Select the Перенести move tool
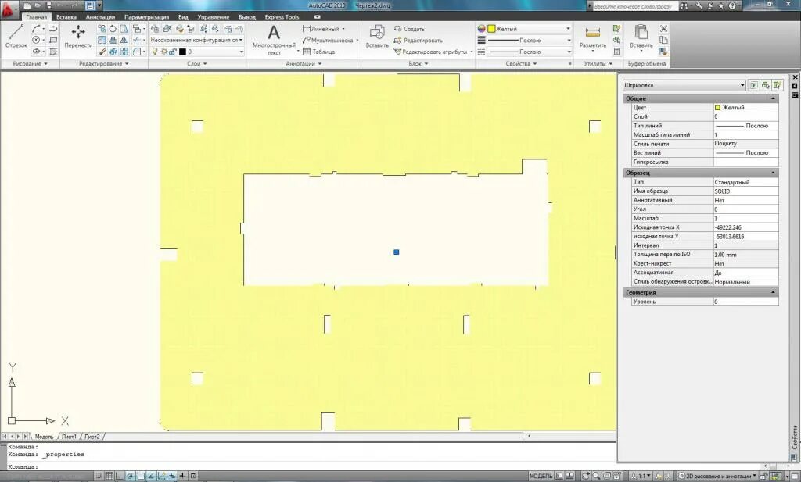The image size is (801, 482). (x=78, y=37)
